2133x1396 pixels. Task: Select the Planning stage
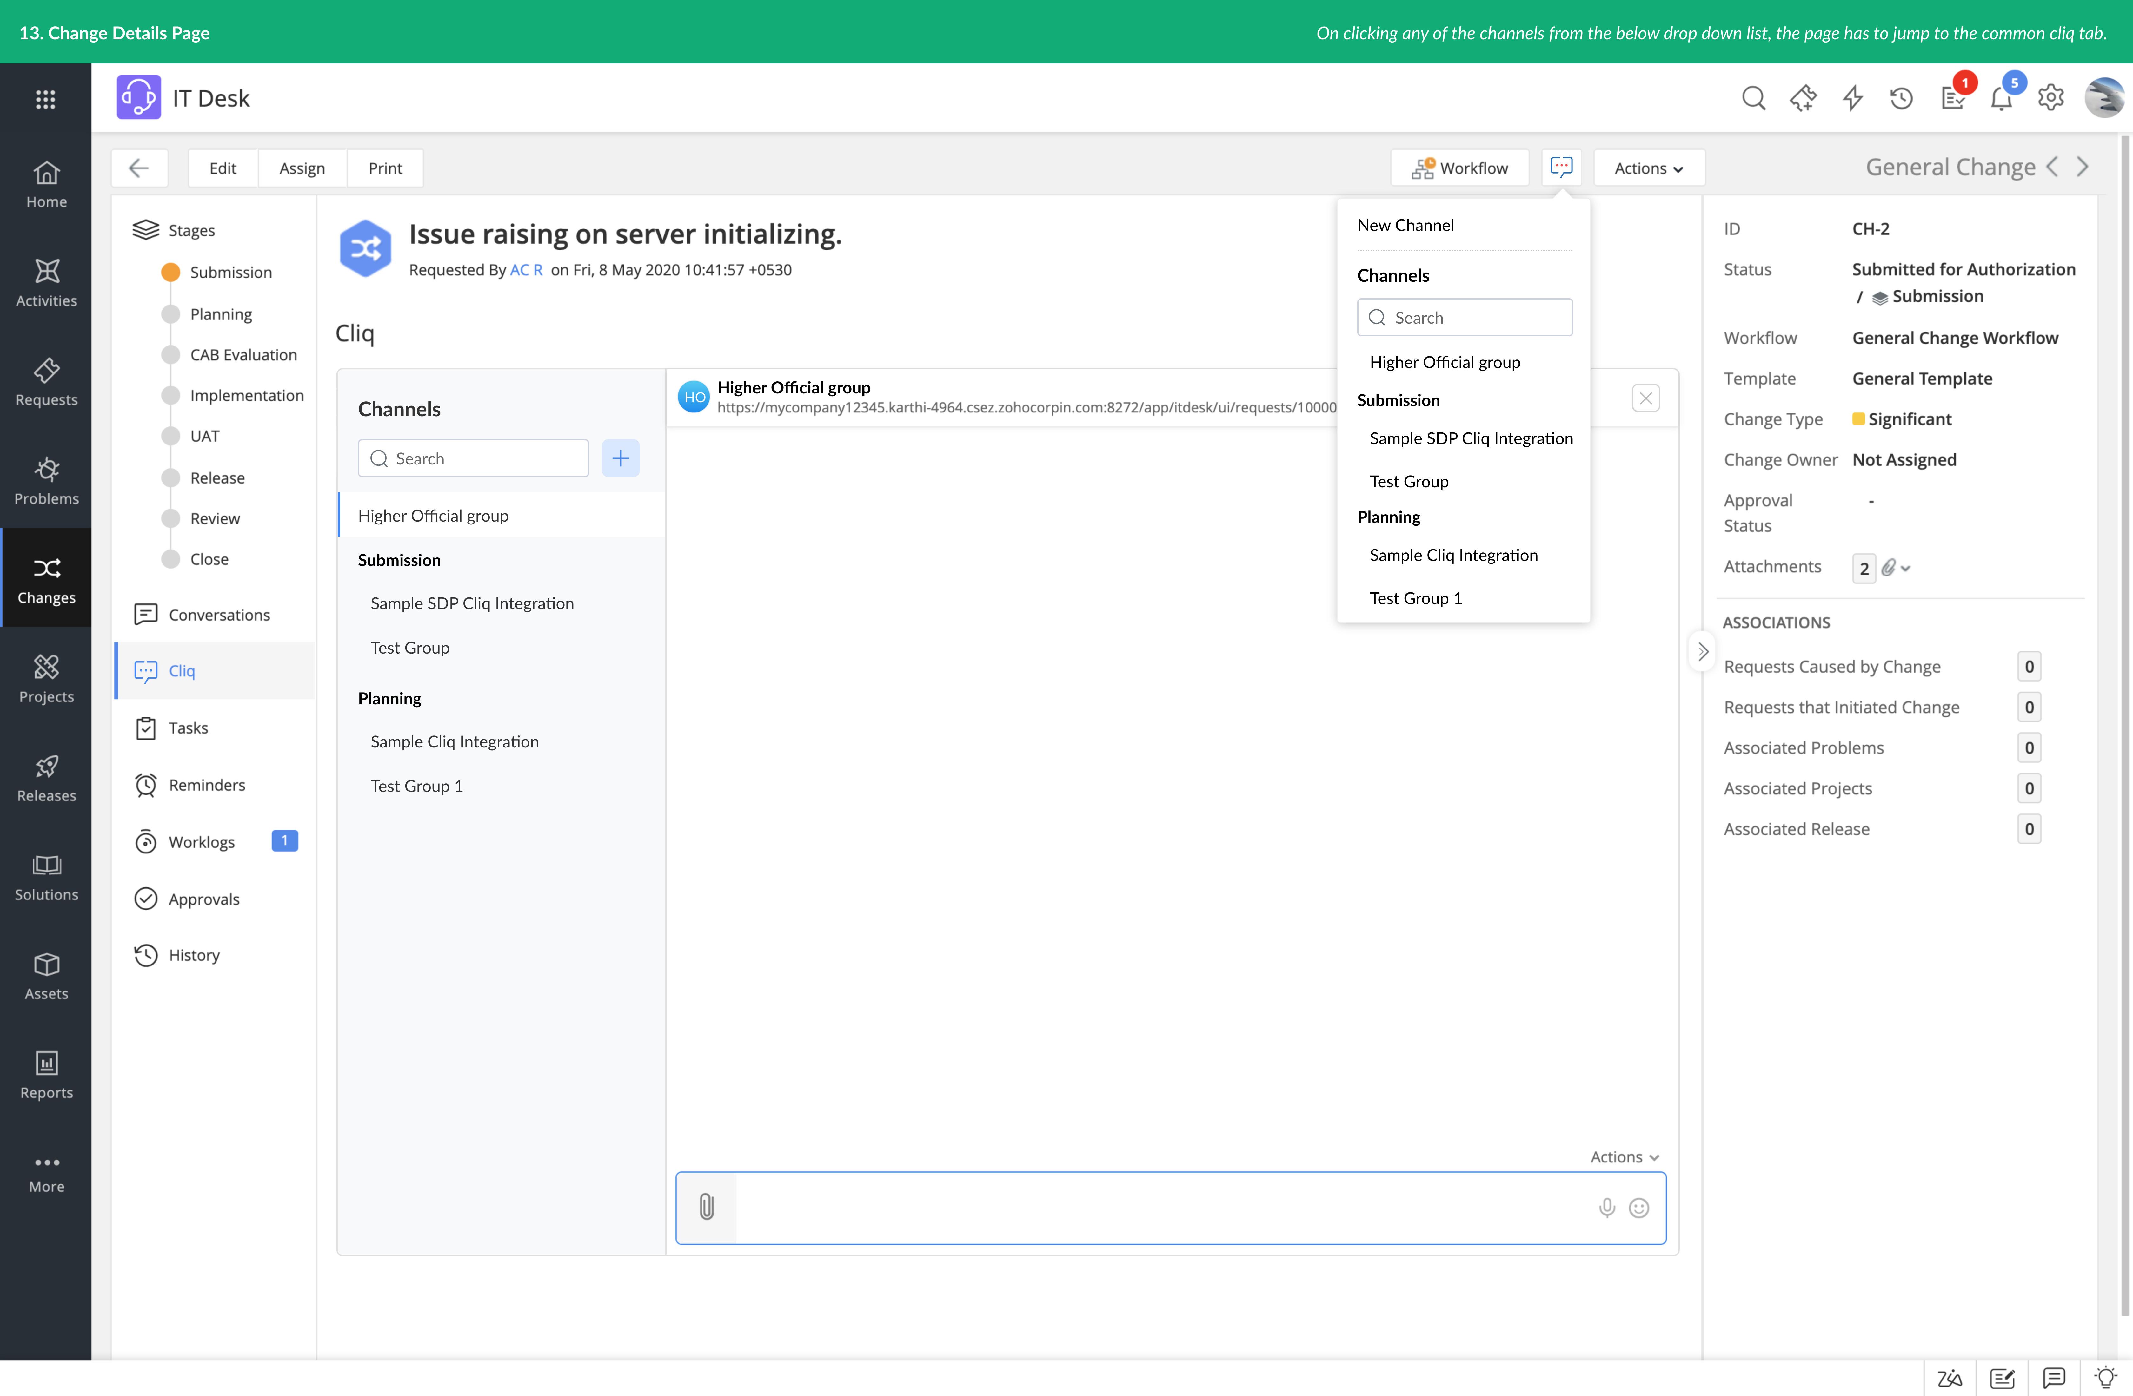(x=221, y=314)
